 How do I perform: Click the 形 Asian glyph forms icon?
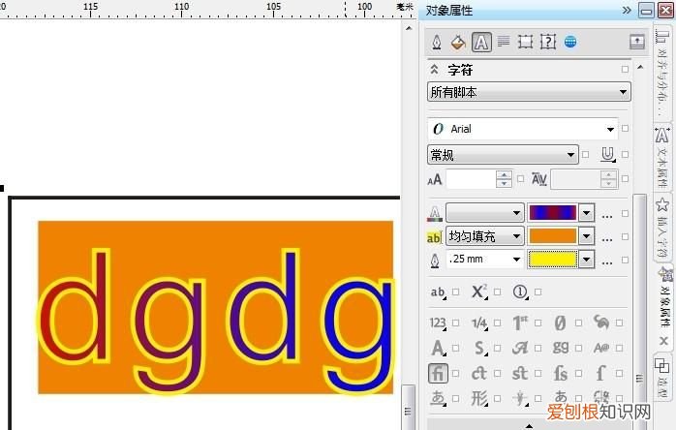click(x=479, y=398)
